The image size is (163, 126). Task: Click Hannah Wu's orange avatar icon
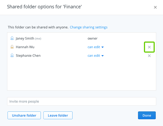pos(12,47)
